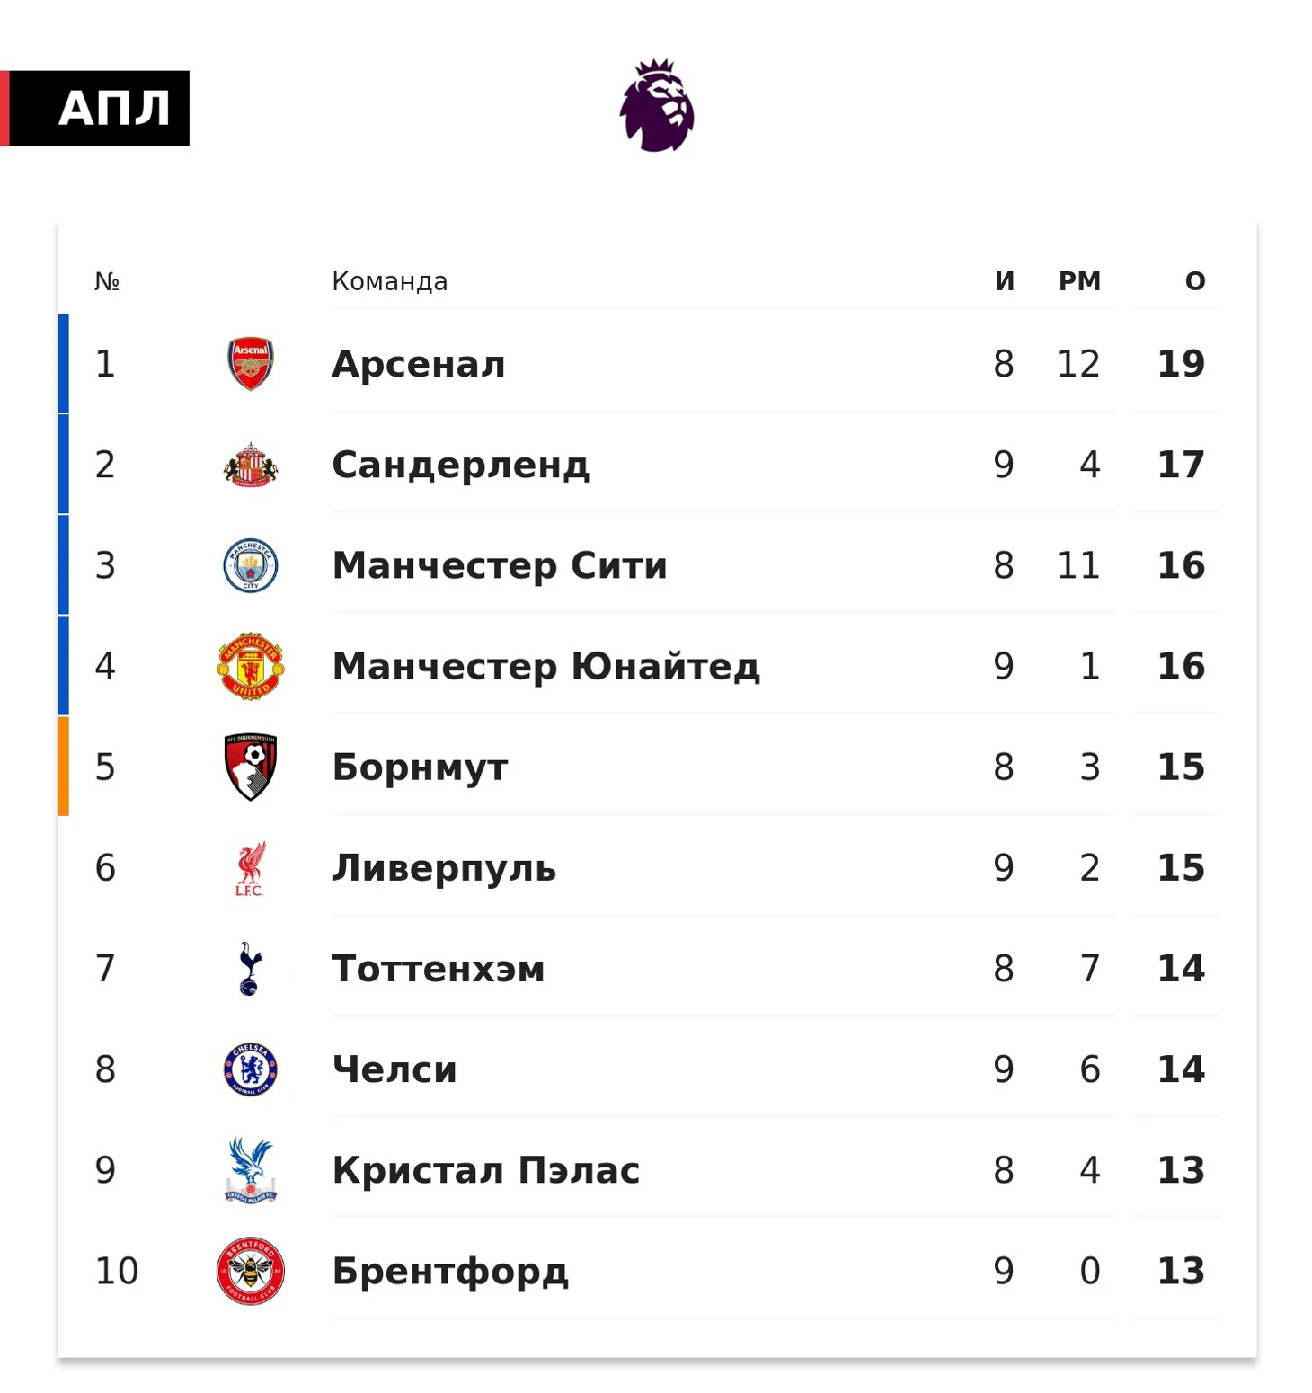
Task: Open the Арсенал team name
Action: [419, 364]
